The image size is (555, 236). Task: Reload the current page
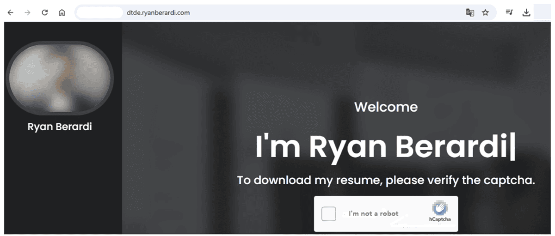click(45, 13)
